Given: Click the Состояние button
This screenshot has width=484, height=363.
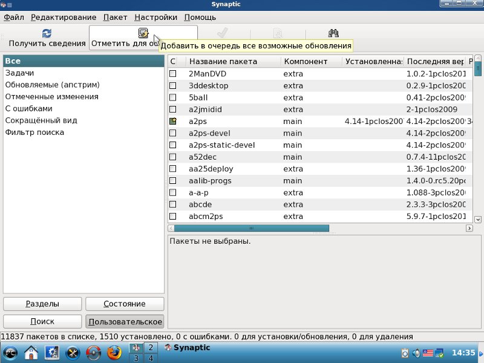Looking at the screenshot, I should (x=125, y=304).
